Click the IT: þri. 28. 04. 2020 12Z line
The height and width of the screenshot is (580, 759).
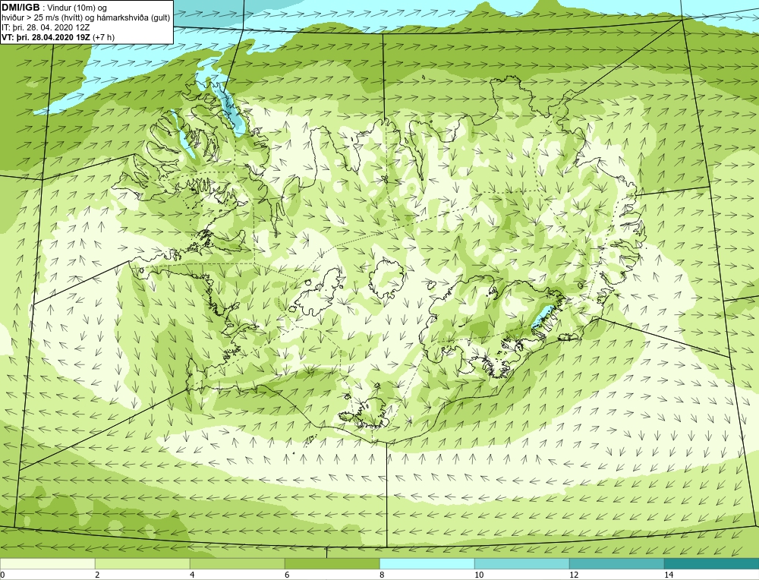(x=46, y=27)
